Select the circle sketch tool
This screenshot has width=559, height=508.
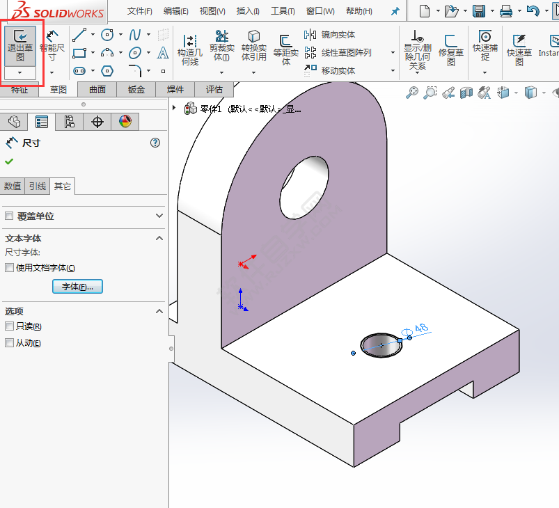(x=106, y=35)
